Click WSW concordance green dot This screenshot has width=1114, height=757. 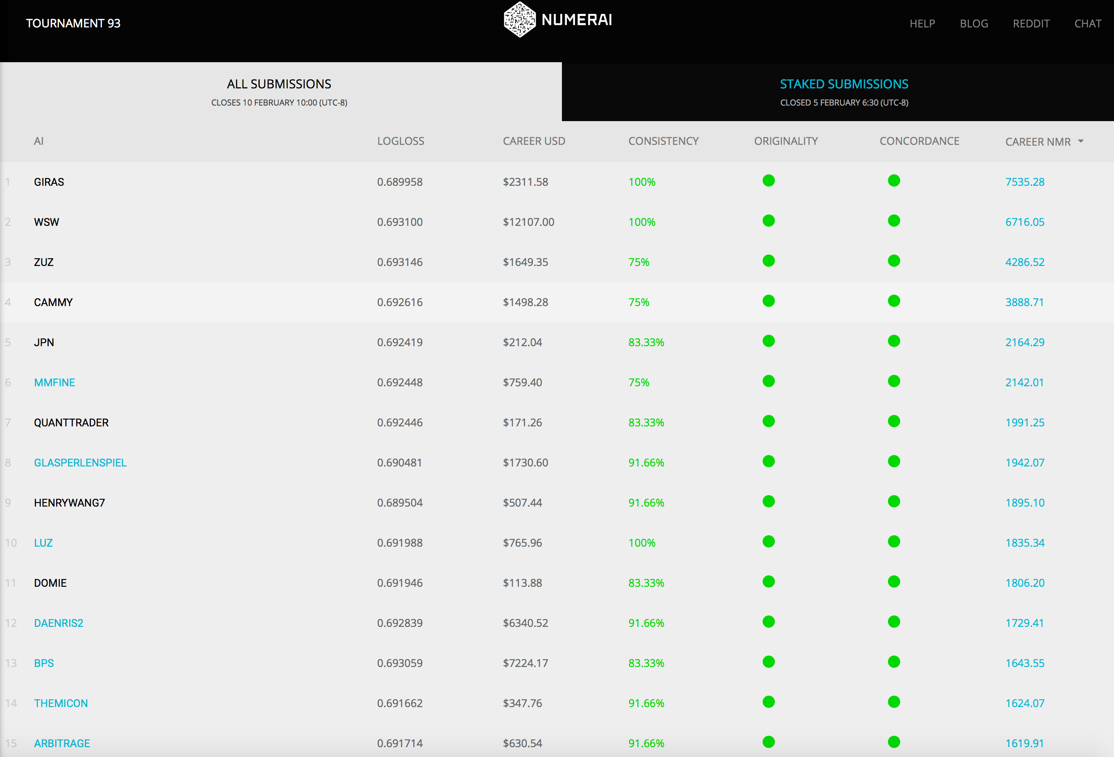coord(894,221)
